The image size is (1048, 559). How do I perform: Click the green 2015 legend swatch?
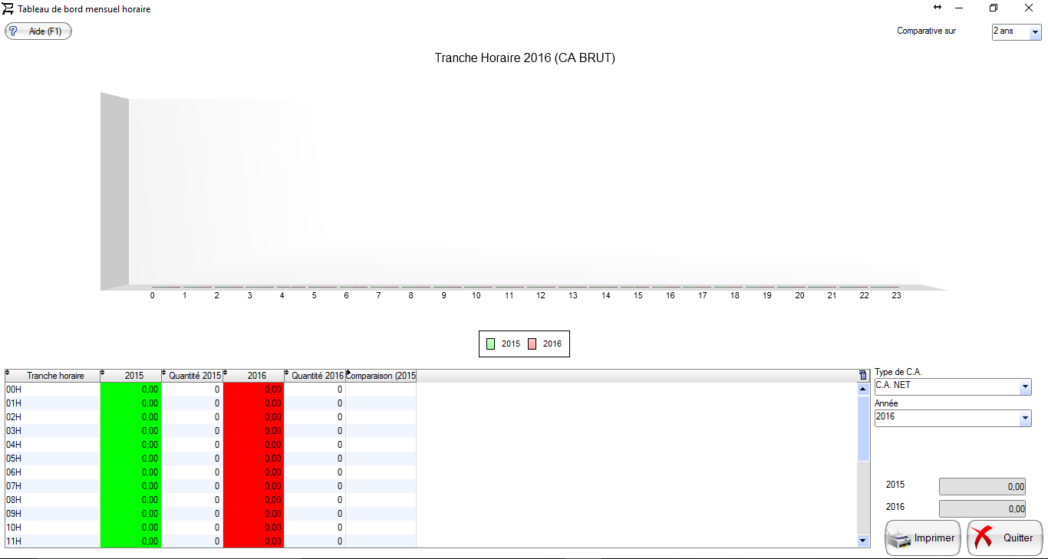tap(490, 344)
